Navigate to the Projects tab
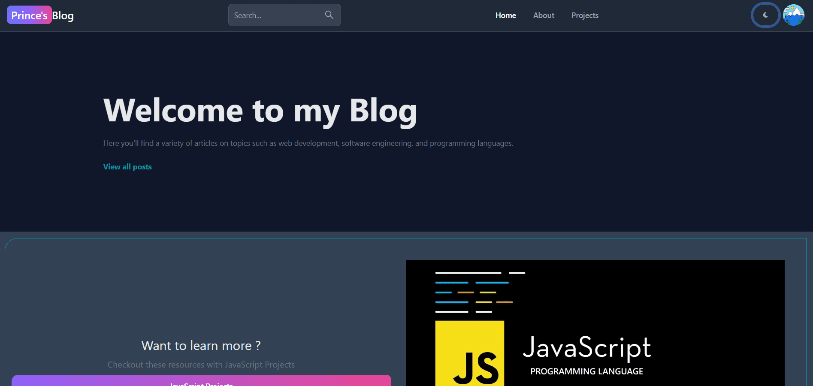Viewport: 813px width, 386px height. point(584,15)
